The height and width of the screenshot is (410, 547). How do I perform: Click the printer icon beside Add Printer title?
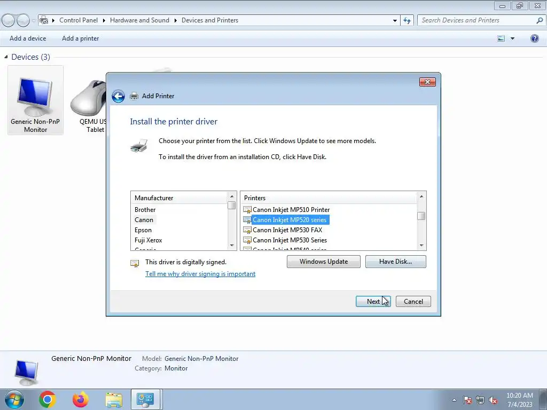(134, 96)
